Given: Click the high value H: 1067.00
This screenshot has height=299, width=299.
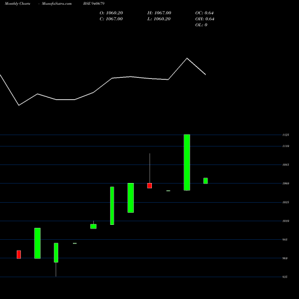Looking at the screenshot, I should pyautogui.click(x=159, y=13).
